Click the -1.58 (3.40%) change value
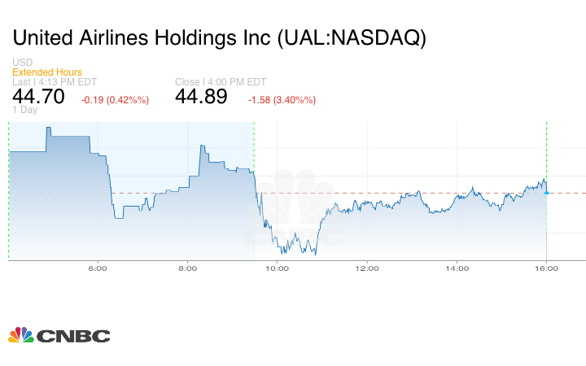Screen dimensions: 586x366 [x=282, y=100]
